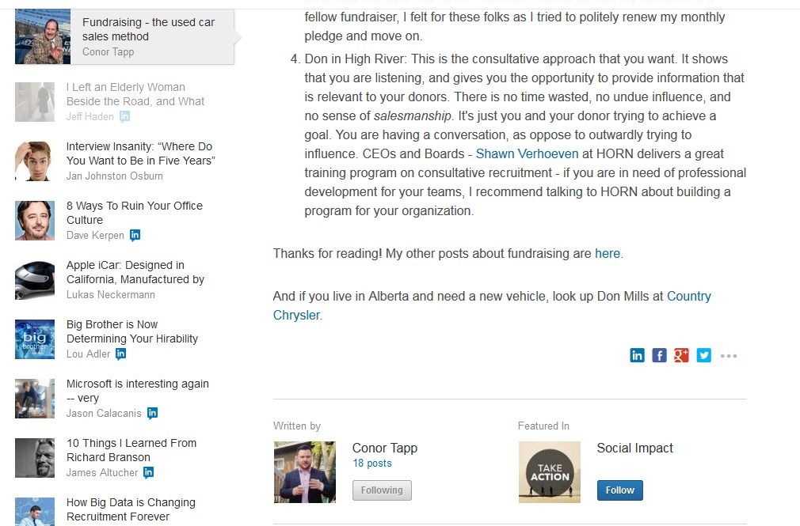Open "Microsoft is interesting again" article
The image size is (800, 526).
pyautogui.click(x=137, y=391)
